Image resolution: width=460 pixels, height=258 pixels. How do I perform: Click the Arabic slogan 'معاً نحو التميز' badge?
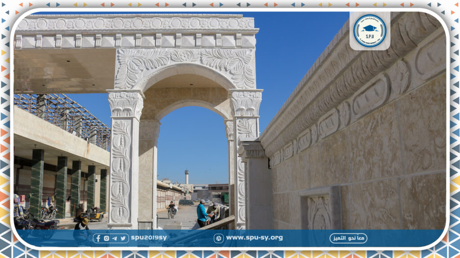click(x=348, y=238)
